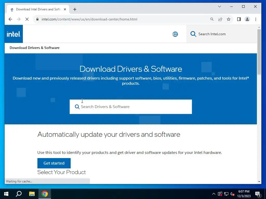This screenshot has height=199, width=266.
Task: Click magnifier icon in Drivers search box
Action: click(x=77, y=106)
